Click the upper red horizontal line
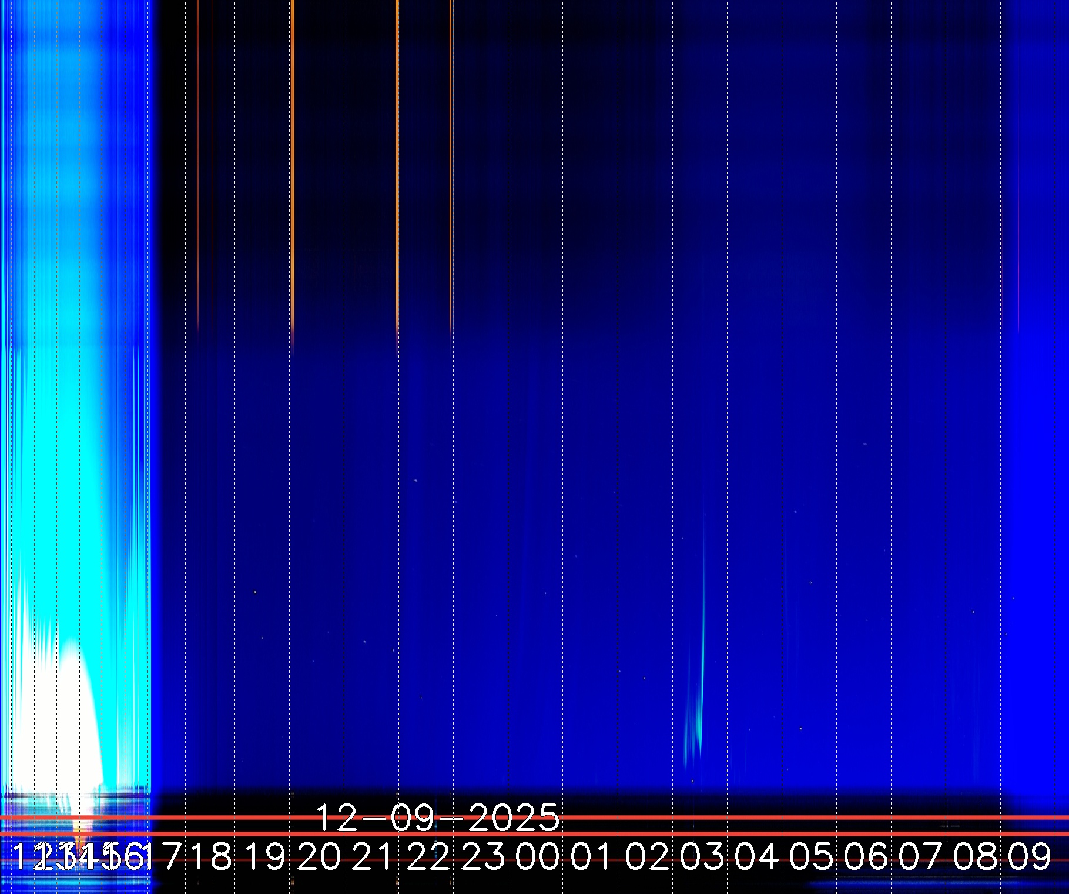Viewport: 1069px width, 894px height. 764,818
